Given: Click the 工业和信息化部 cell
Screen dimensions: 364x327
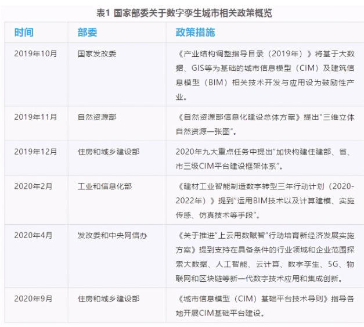Looking at the screenshot, I should 104,186.
